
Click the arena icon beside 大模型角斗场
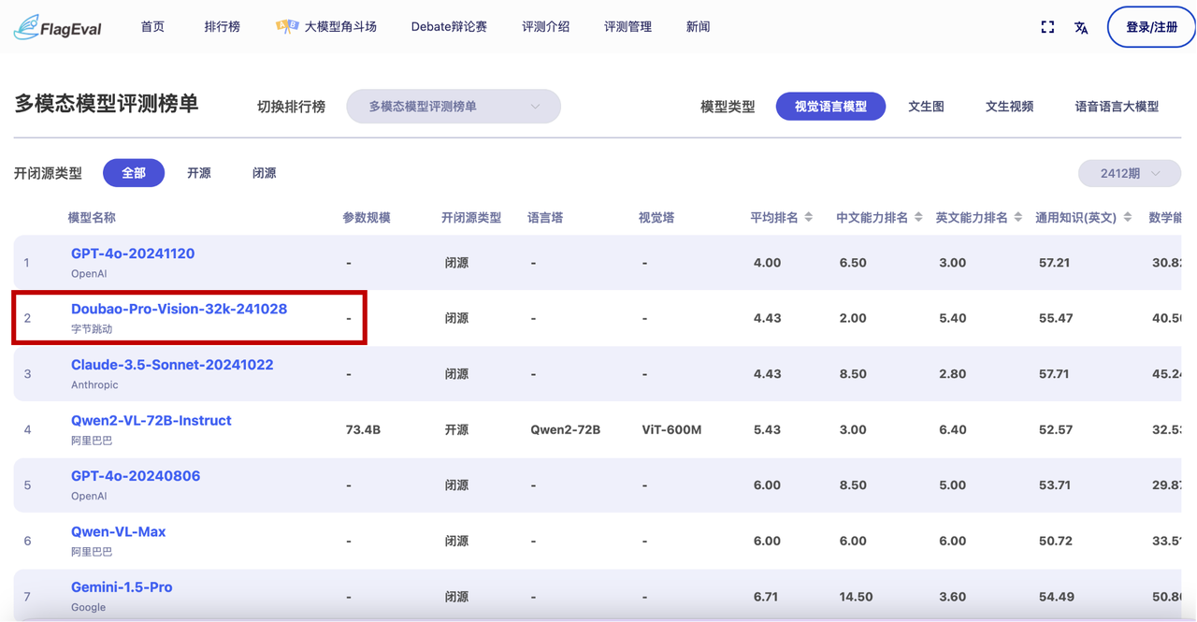click(287, 26)
